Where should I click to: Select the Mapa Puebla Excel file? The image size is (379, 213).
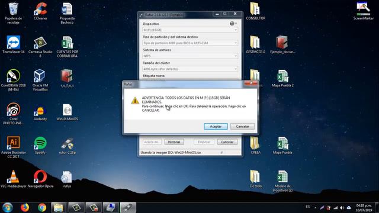click(282, 145)
